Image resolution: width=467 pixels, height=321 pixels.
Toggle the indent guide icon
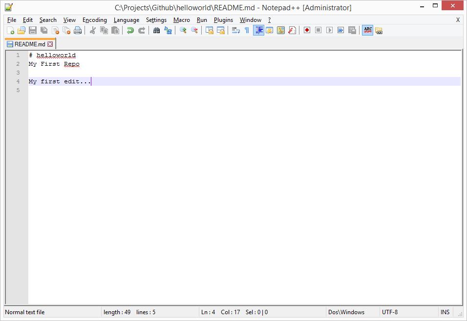[258, 30]
